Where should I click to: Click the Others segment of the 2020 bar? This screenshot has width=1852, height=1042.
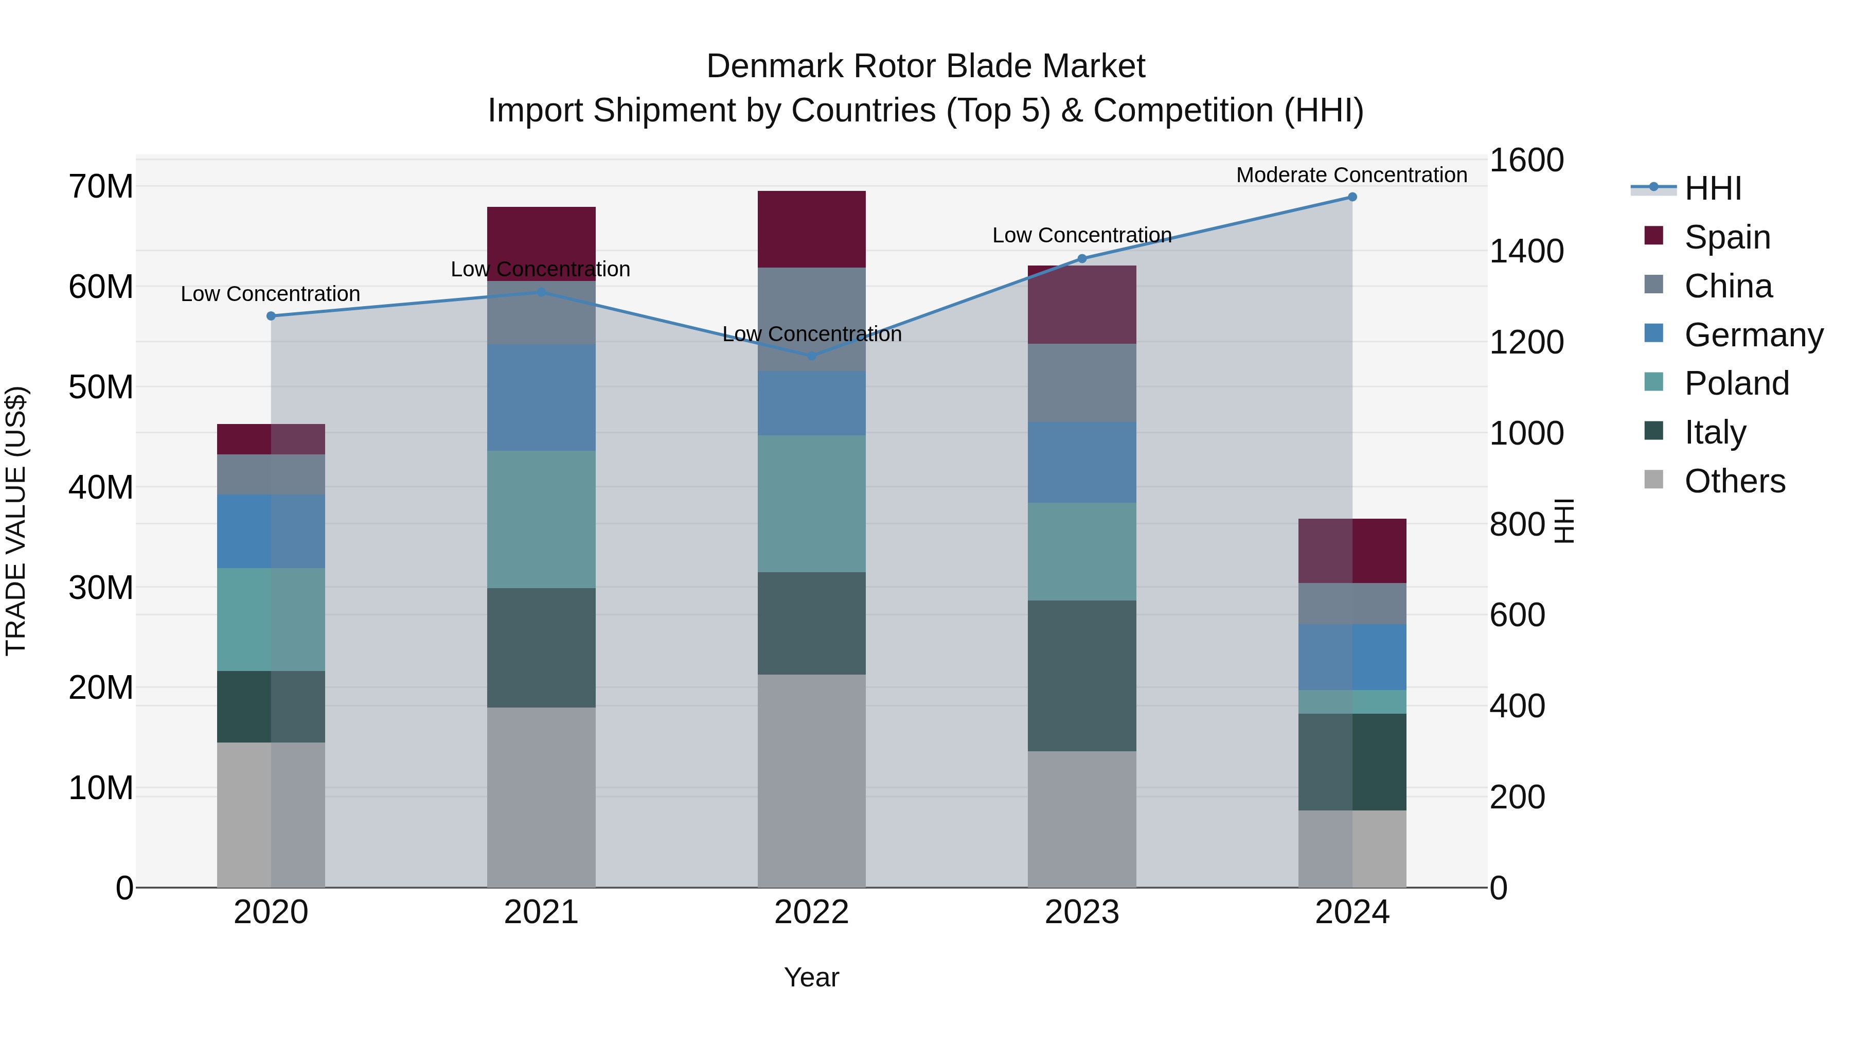tap(271, 815)
